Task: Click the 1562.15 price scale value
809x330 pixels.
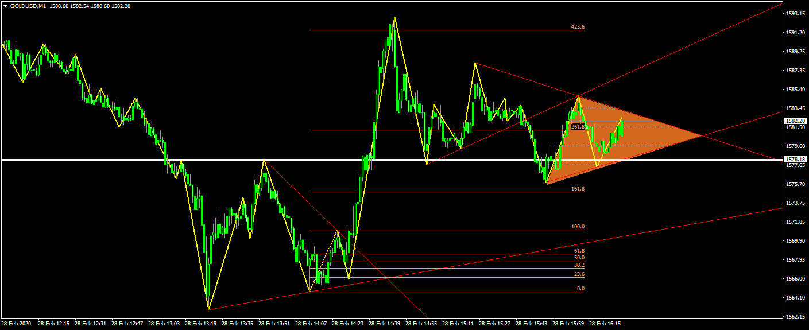Action: pyautogui.click(x=795, y=316)
